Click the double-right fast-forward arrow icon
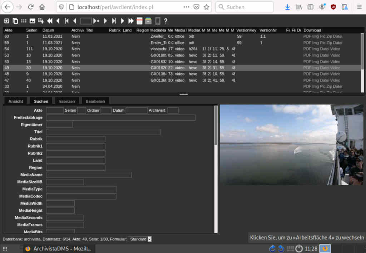This screenshot has width=366, height=253. 131,21
